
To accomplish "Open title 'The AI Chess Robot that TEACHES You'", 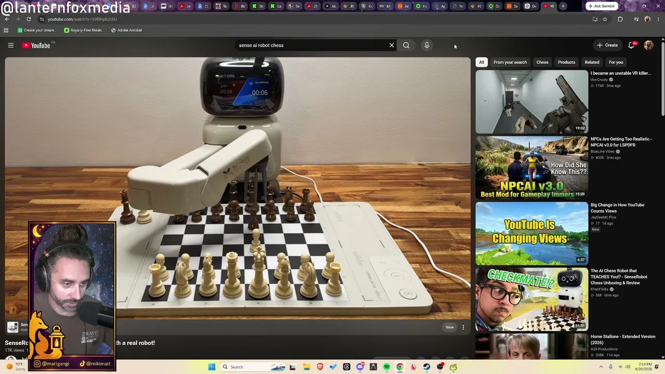I will point(619,277).
